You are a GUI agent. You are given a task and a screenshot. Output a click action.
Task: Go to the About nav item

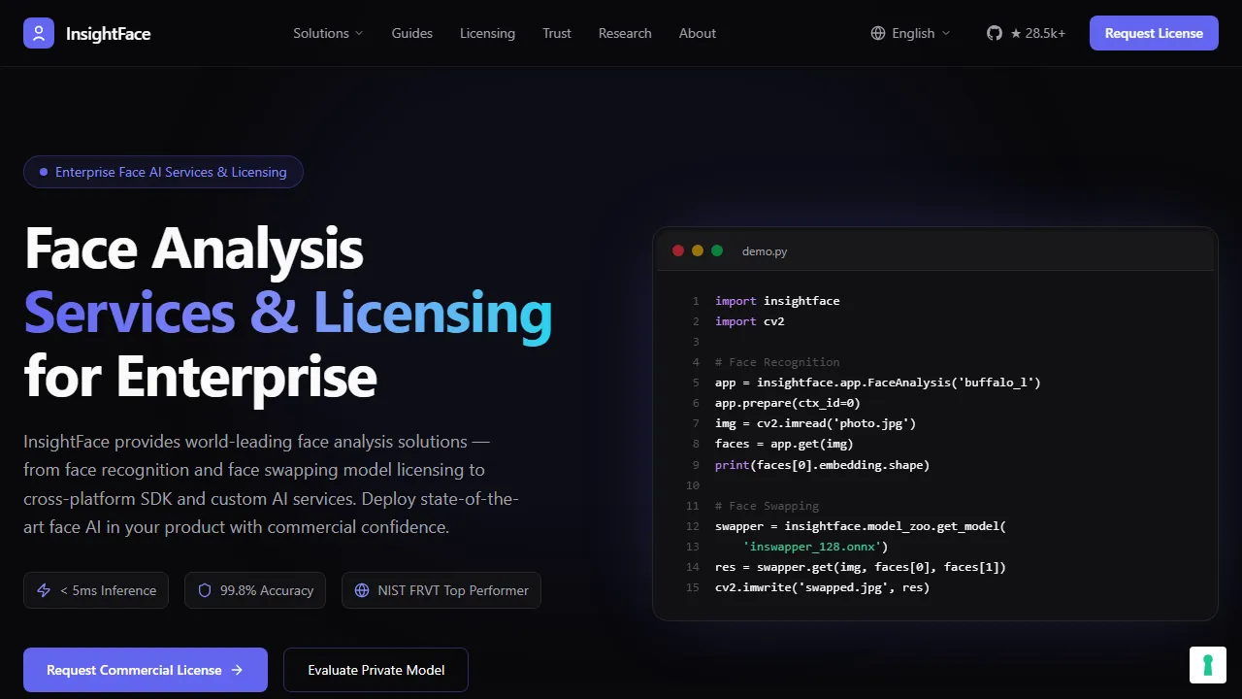click(698, 33)
